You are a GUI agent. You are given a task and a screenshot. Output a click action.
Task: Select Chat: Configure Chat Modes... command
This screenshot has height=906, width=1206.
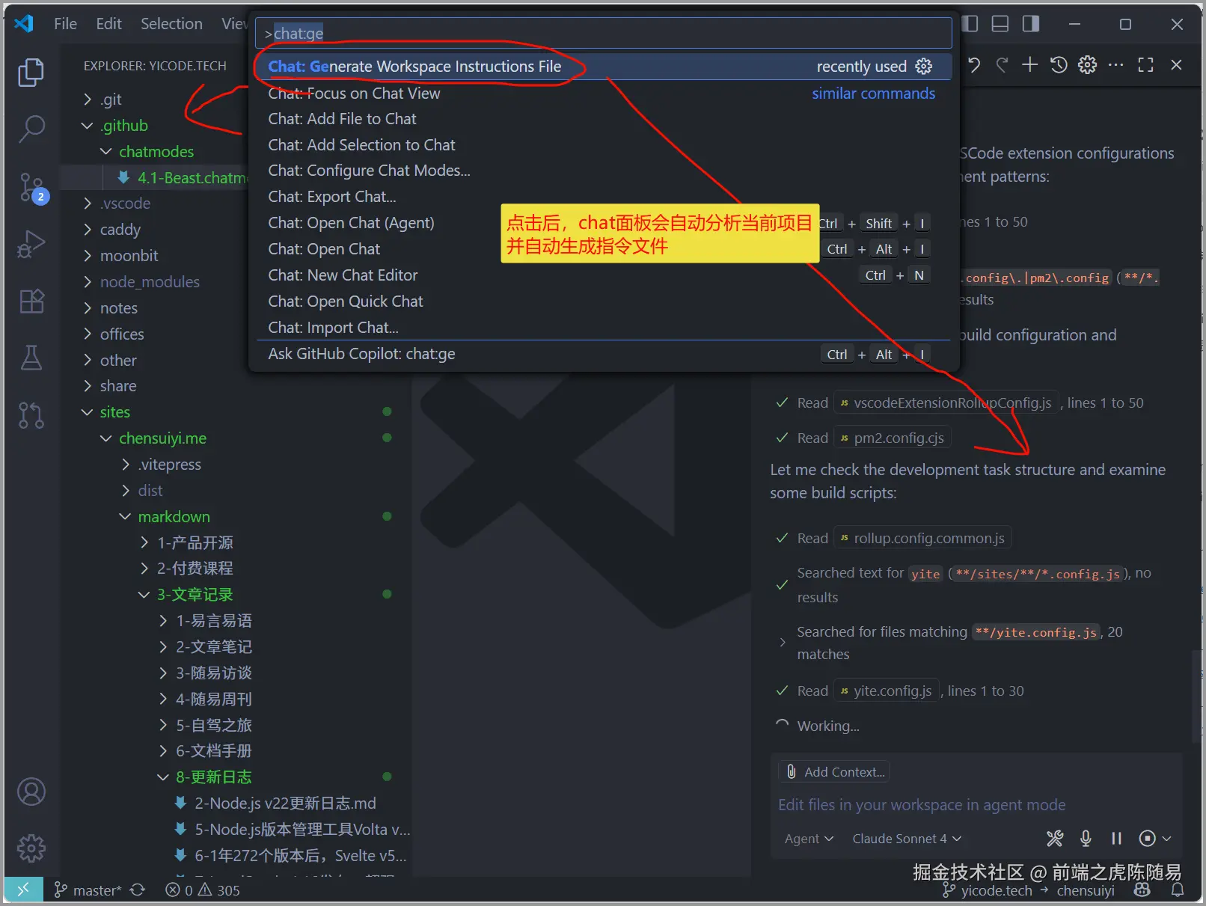click(604, 171)
